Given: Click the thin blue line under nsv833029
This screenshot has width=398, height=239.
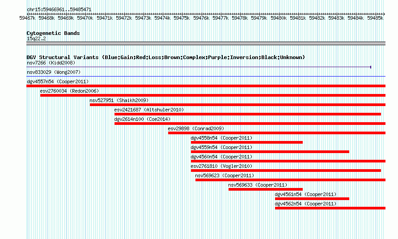Looking at the screenshot, I should [206, 76].
